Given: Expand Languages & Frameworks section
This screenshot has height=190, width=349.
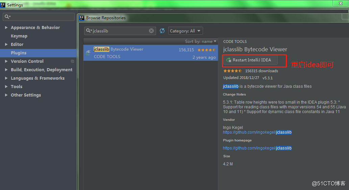Looking at the screenshot, I should pyautogui.click(x=6, y=78).
